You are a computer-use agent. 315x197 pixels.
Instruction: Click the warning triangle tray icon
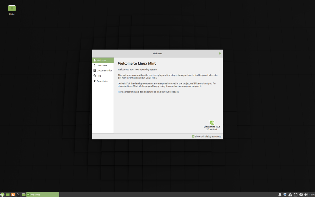(x=290, y=195)
